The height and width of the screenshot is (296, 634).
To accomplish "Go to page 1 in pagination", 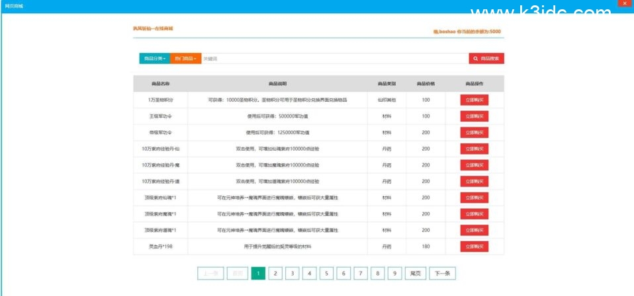I will click(x=258, y=274).
